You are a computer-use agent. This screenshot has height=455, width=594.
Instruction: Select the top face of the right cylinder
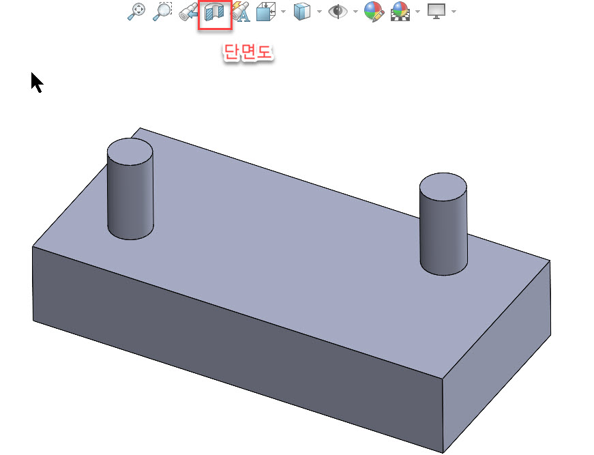pos(443,187)
